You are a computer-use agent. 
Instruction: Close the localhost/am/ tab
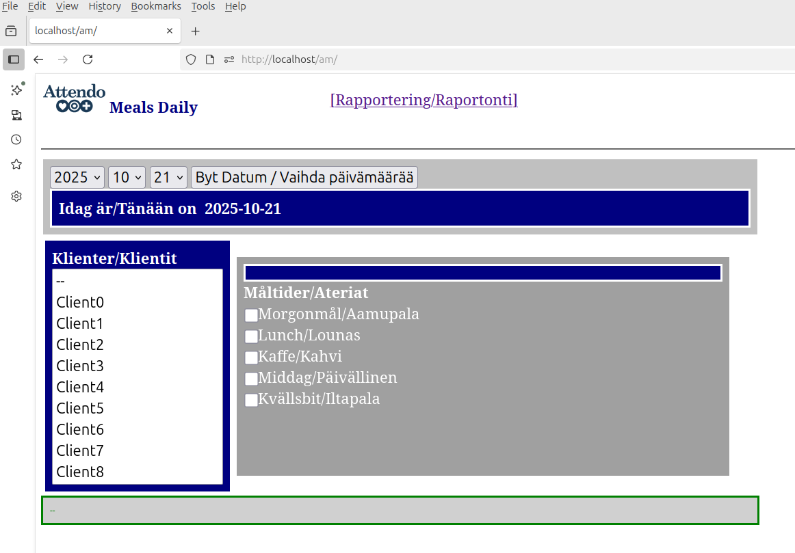170,31
